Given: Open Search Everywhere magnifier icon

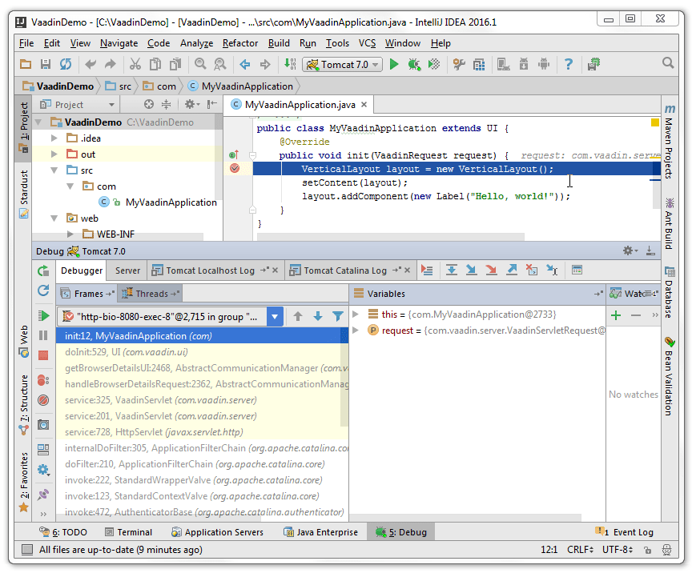Looking at the screenshot, I should [667, 62].
